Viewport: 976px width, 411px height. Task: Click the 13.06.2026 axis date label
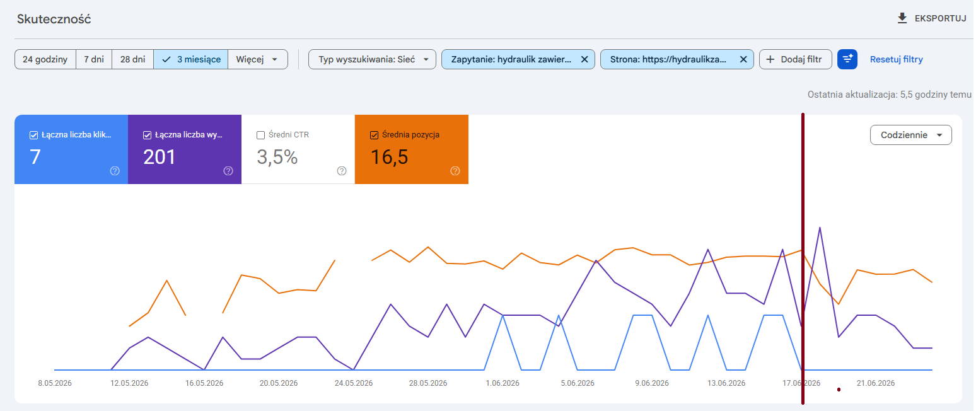point(726,383)
